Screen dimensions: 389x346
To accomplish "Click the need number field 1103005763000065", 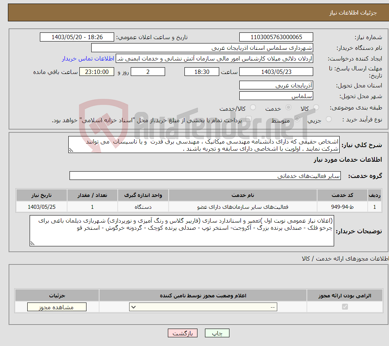I will (x=276, y=37).
